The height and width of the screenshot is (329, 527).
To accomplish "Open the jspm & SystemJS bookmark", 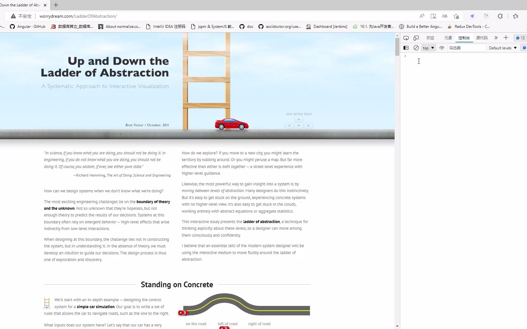I will (213, 27).
